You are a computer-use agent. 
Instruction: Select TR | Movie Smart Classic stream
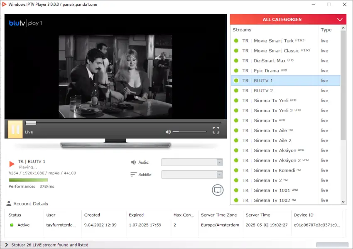285,51
